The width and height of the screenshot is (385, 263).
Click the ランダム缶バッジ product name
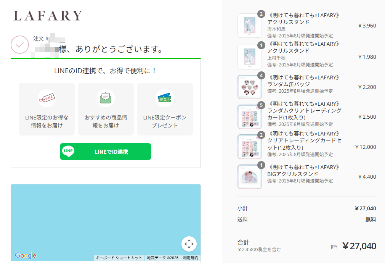click(289, 84)
